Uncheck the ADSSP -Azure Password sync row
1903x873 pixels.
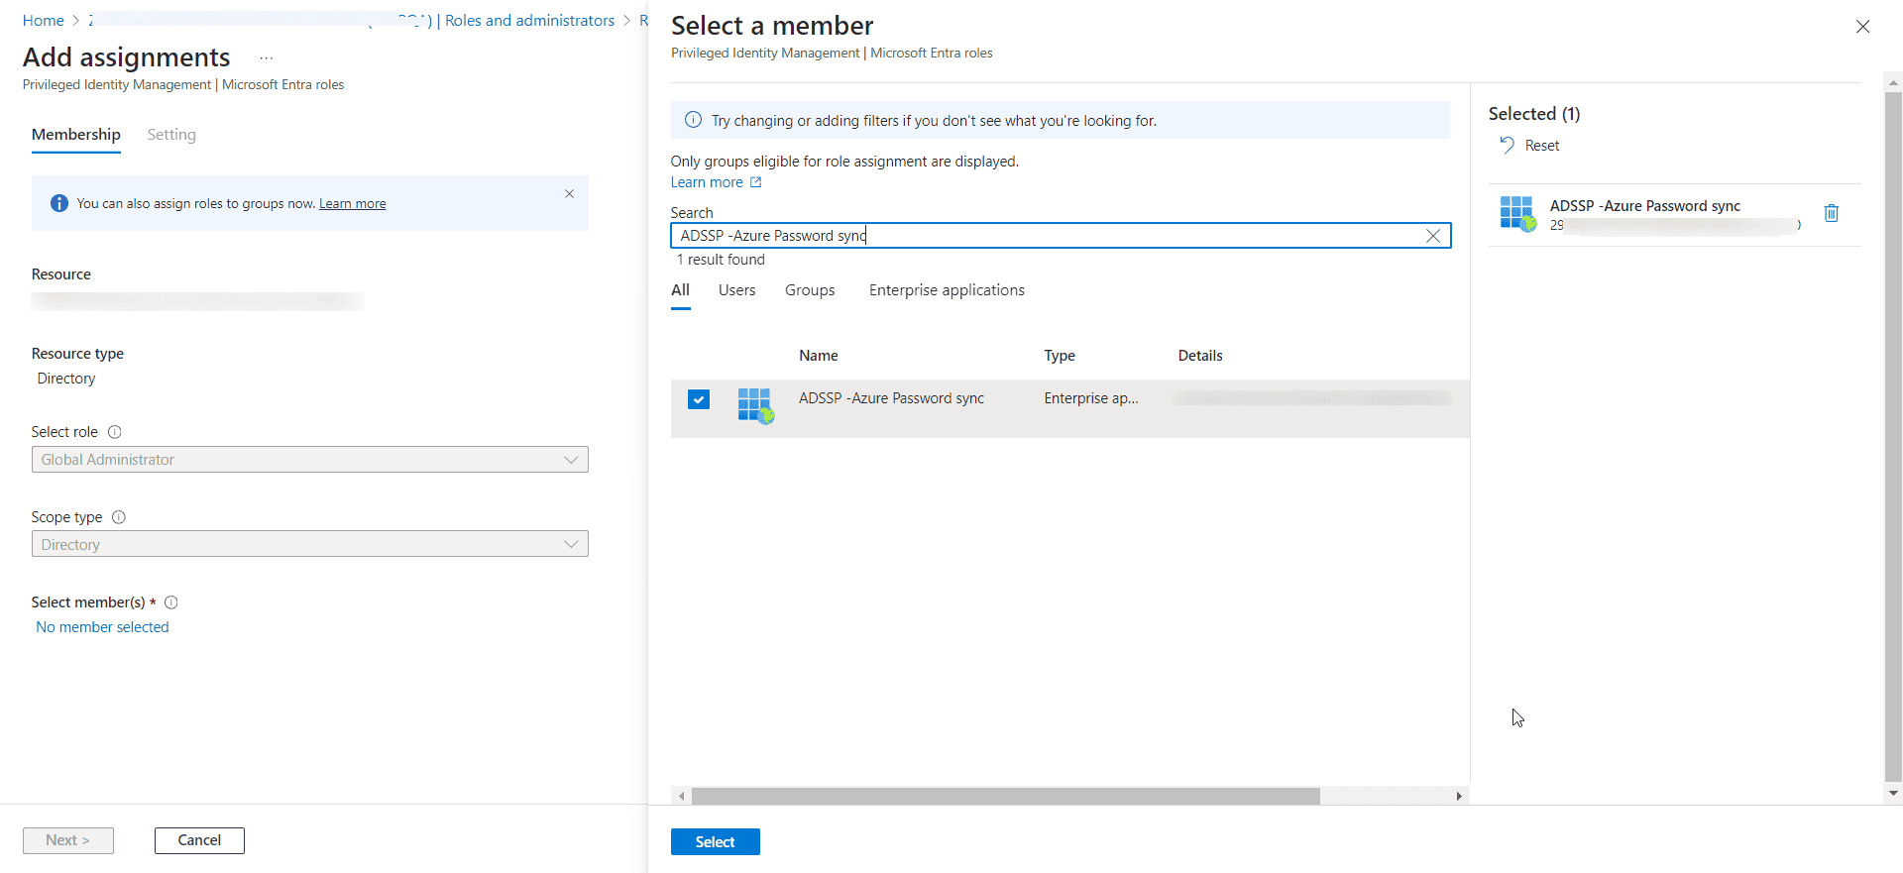coord(699,399)
